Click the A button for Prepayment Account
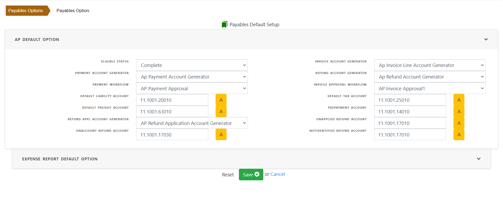 point(459,112)
